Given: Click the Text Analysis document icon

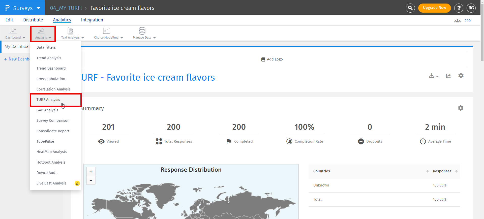Looking at the screenshot, I should pos(71,31).
